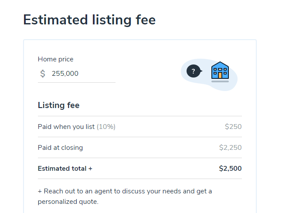The image size is (282, 213).
Task: Select the "Paid at closing" row label
Action: 60,148
